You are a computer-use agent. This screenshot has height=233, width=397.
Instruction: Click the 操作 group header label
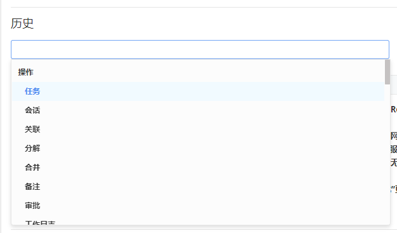[x=26, y=72]
